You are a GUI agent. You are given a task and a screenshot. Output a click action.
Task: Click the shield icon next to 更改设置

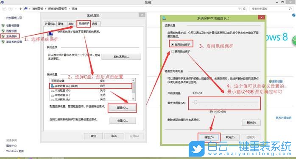click(270, 82)
